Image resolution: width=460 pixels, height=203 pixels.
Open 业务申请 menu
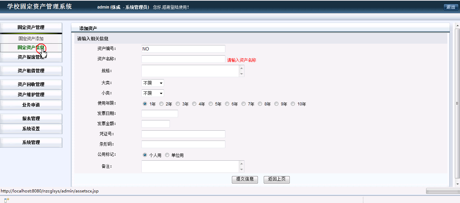point(31,105)
